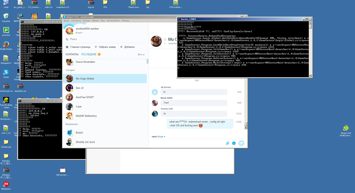Select the 'AionFree STAFF' conversation
The width and height of the screenshot is (355, 193).
(85, 97)
